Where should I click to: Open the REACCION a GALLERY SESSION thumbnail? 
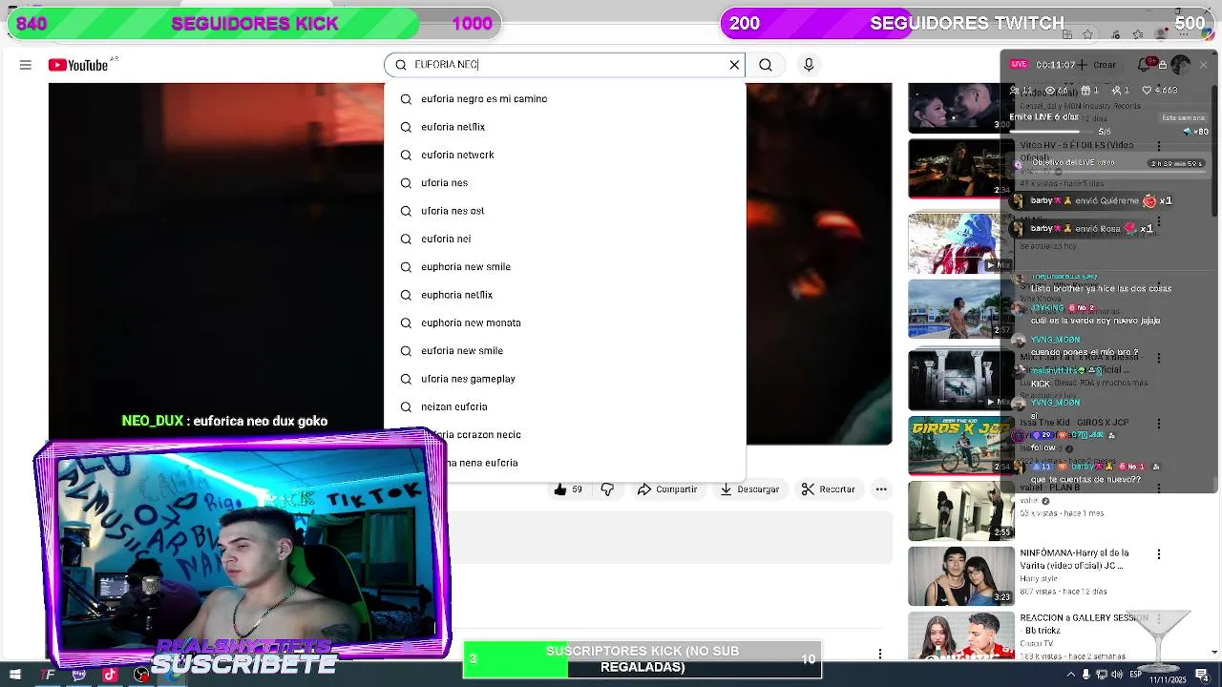(960, 635)
